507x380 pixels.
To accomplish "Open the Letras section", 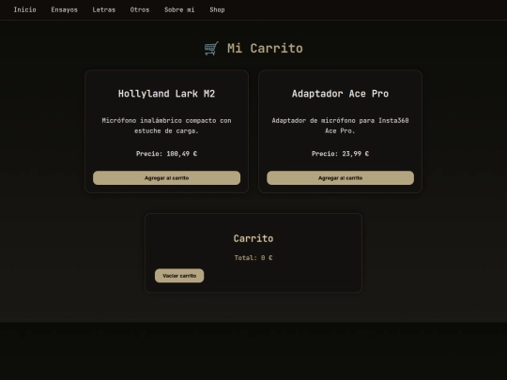I will pyautogui.click(x=104, y=9).
